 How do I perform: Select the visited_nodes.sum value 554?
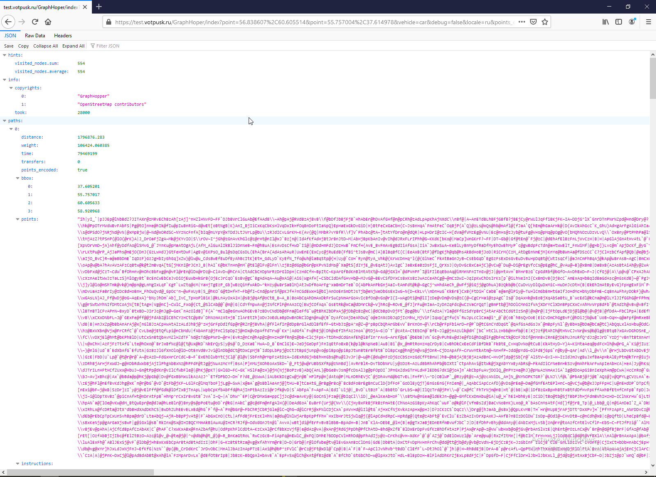click(81, 63)
